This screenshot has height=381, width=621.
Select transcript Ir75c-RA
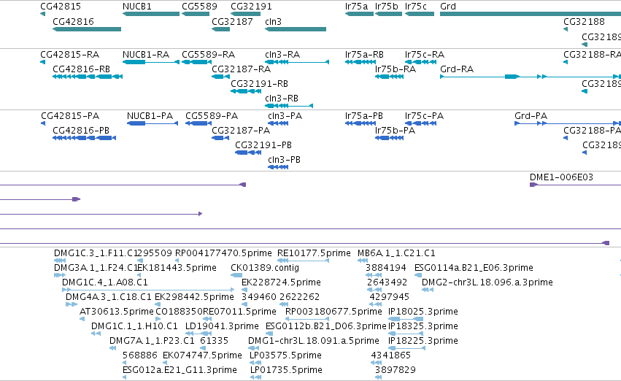click(x=425, y=55)
